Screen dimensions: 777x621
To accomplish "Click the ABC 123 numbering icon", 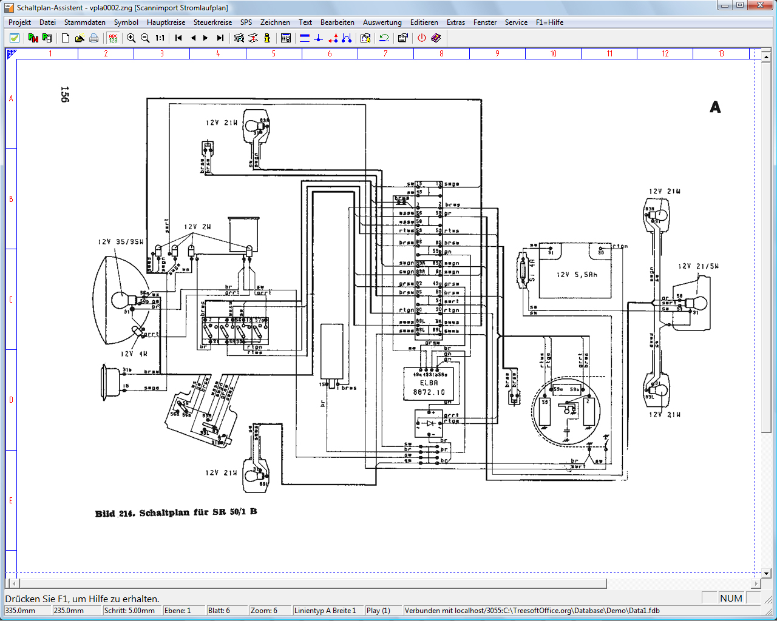I will [x=113, y=38].
